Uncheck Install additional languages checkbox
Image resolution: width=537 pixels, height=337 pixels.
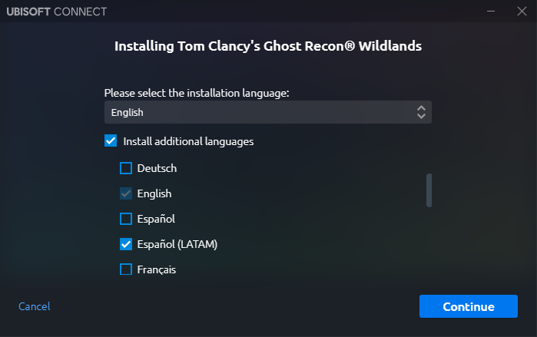pyautogui.click(x=111, y=140)
